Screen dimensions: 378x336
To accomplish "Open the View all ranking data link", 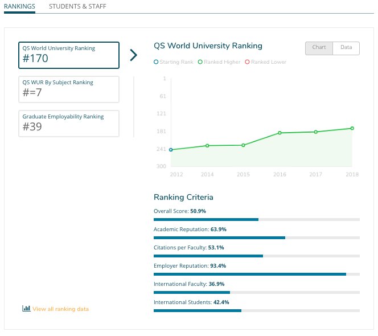I will coord(60,309).
